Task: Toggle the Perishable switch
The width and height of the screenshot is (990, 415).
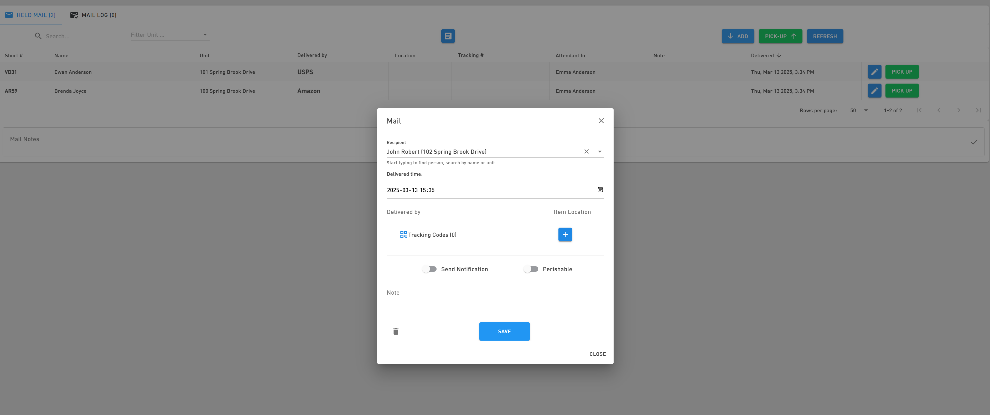Action: [531, 269]
